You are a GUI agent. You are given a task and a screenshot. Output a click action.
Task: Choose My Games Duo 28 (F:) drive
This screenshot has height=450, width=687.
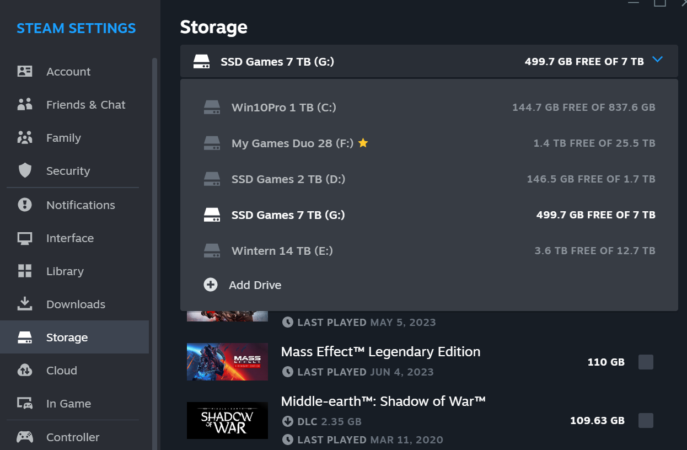[x=429, y=143]
